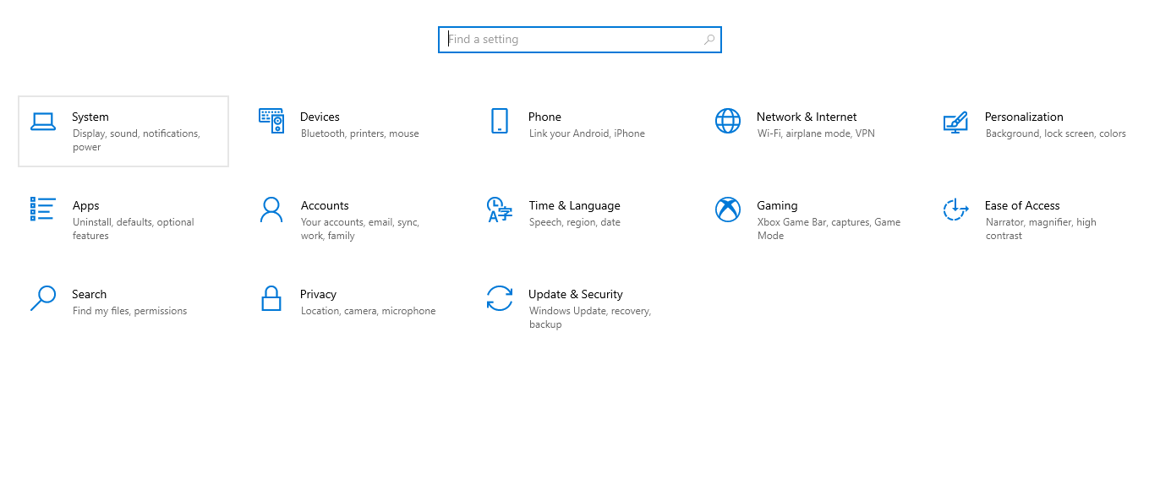
Task: Open Update & Security sync-arrows icon
Action: [500, 298]
